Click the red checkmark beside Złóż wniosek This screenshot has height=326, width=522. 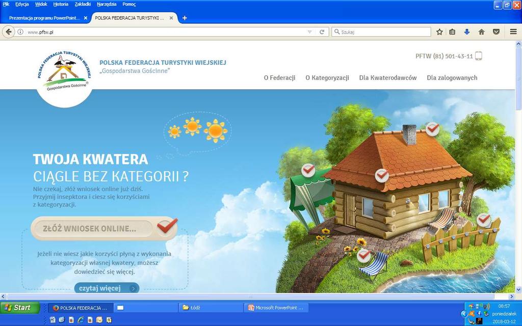(x=167, y=226)
